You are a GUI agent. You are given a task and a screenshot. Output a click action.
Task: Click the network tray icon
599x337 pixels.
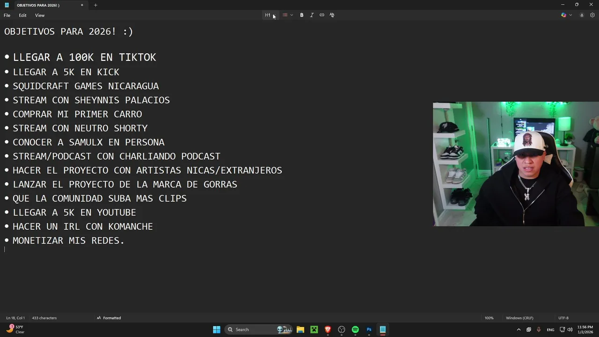pos(562,330)
